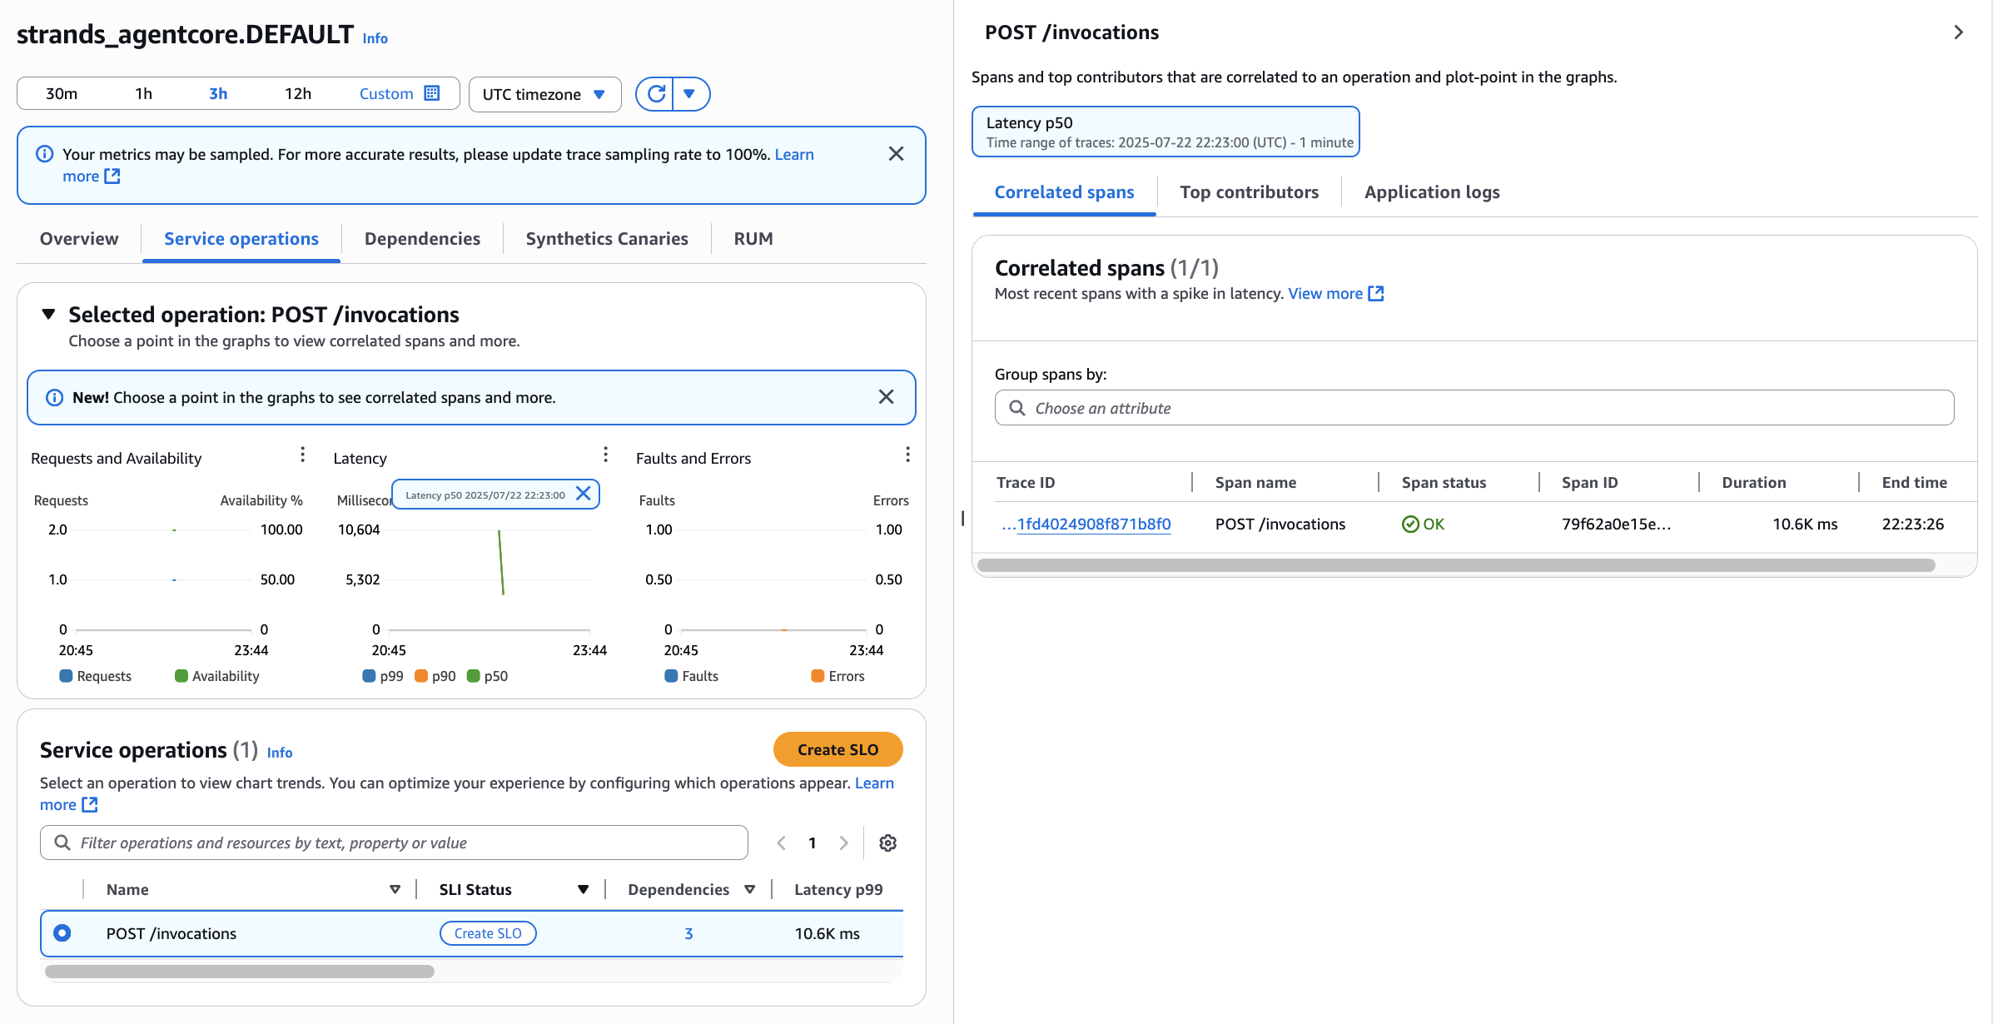This screenshot has height=1024, width=1993.
Task: Open trace ID link ending 1fd4024908f871b8f0
Action: (1093, 524)
